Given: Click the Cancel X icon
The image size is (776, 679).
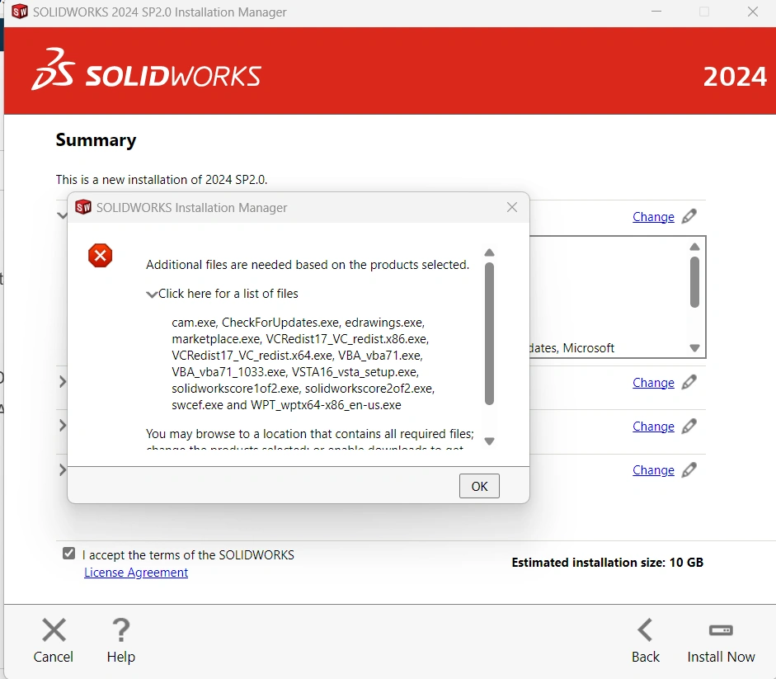Looking at the screenshot, I should point(54,630).
